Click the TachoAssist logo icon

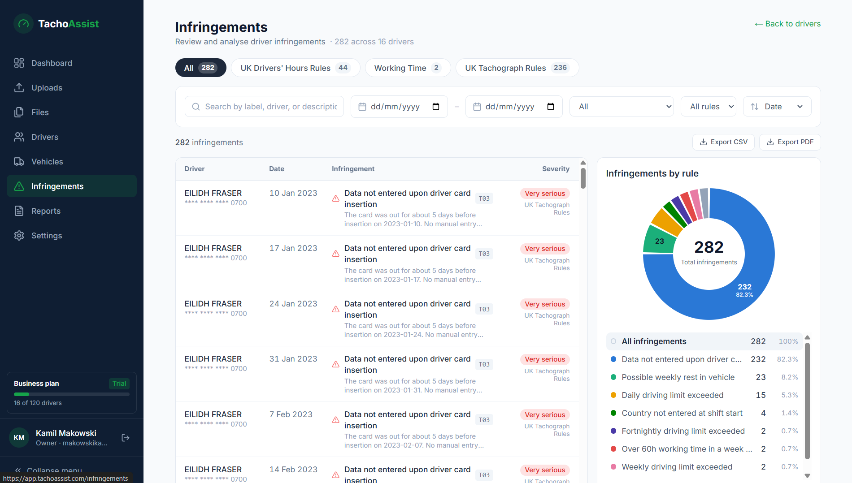click(23, 24)
